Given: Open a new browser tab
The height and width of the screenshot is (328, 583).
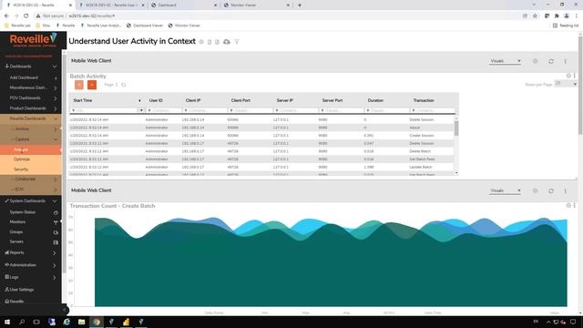Looking at the screenshot, I should pyautogui.click(x=300, y=5).
